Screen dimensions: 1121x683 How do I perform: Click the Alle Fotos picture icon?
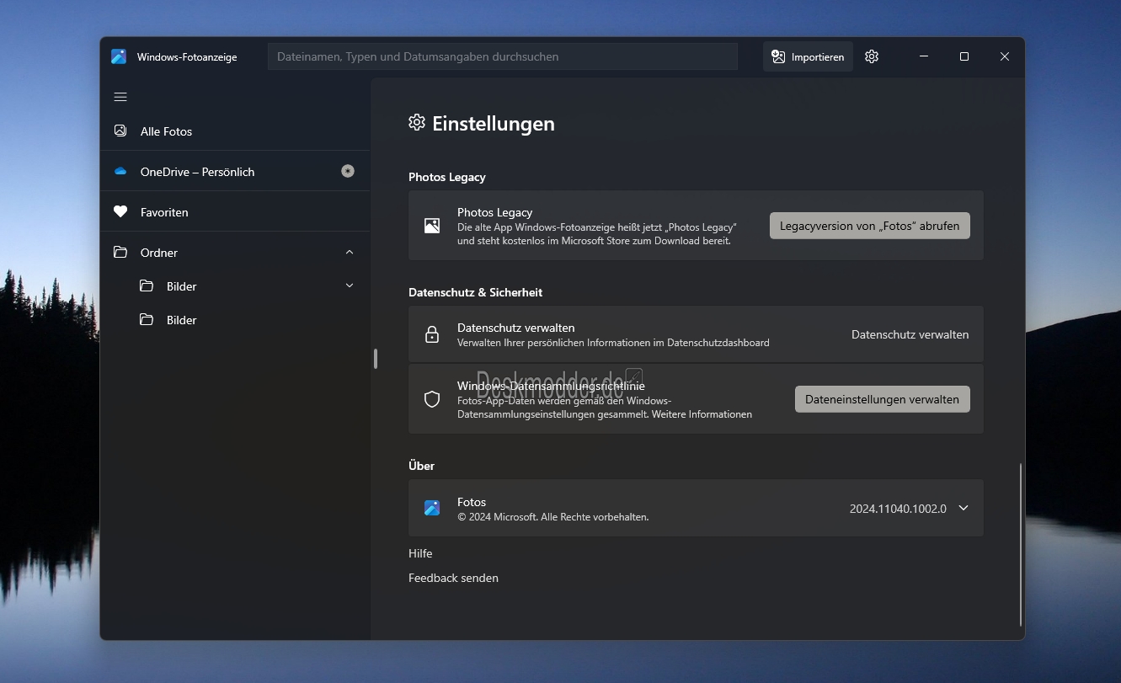(x=120, y=131)
